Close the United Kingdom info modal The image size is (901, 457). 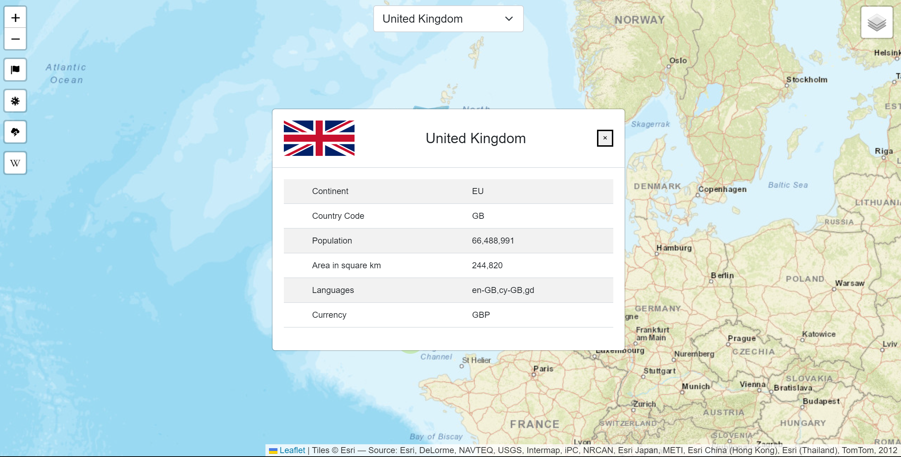[x=605, y=138]
